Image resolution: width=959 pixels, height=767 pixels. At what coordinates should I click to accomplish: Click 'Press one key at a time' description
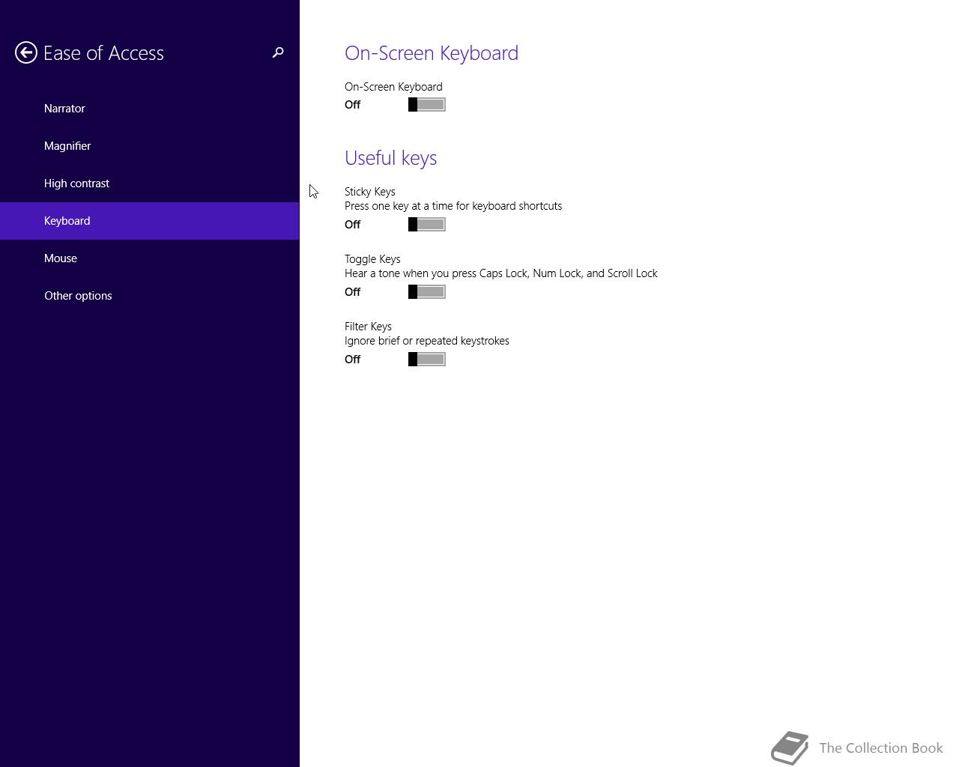(453, 206)
